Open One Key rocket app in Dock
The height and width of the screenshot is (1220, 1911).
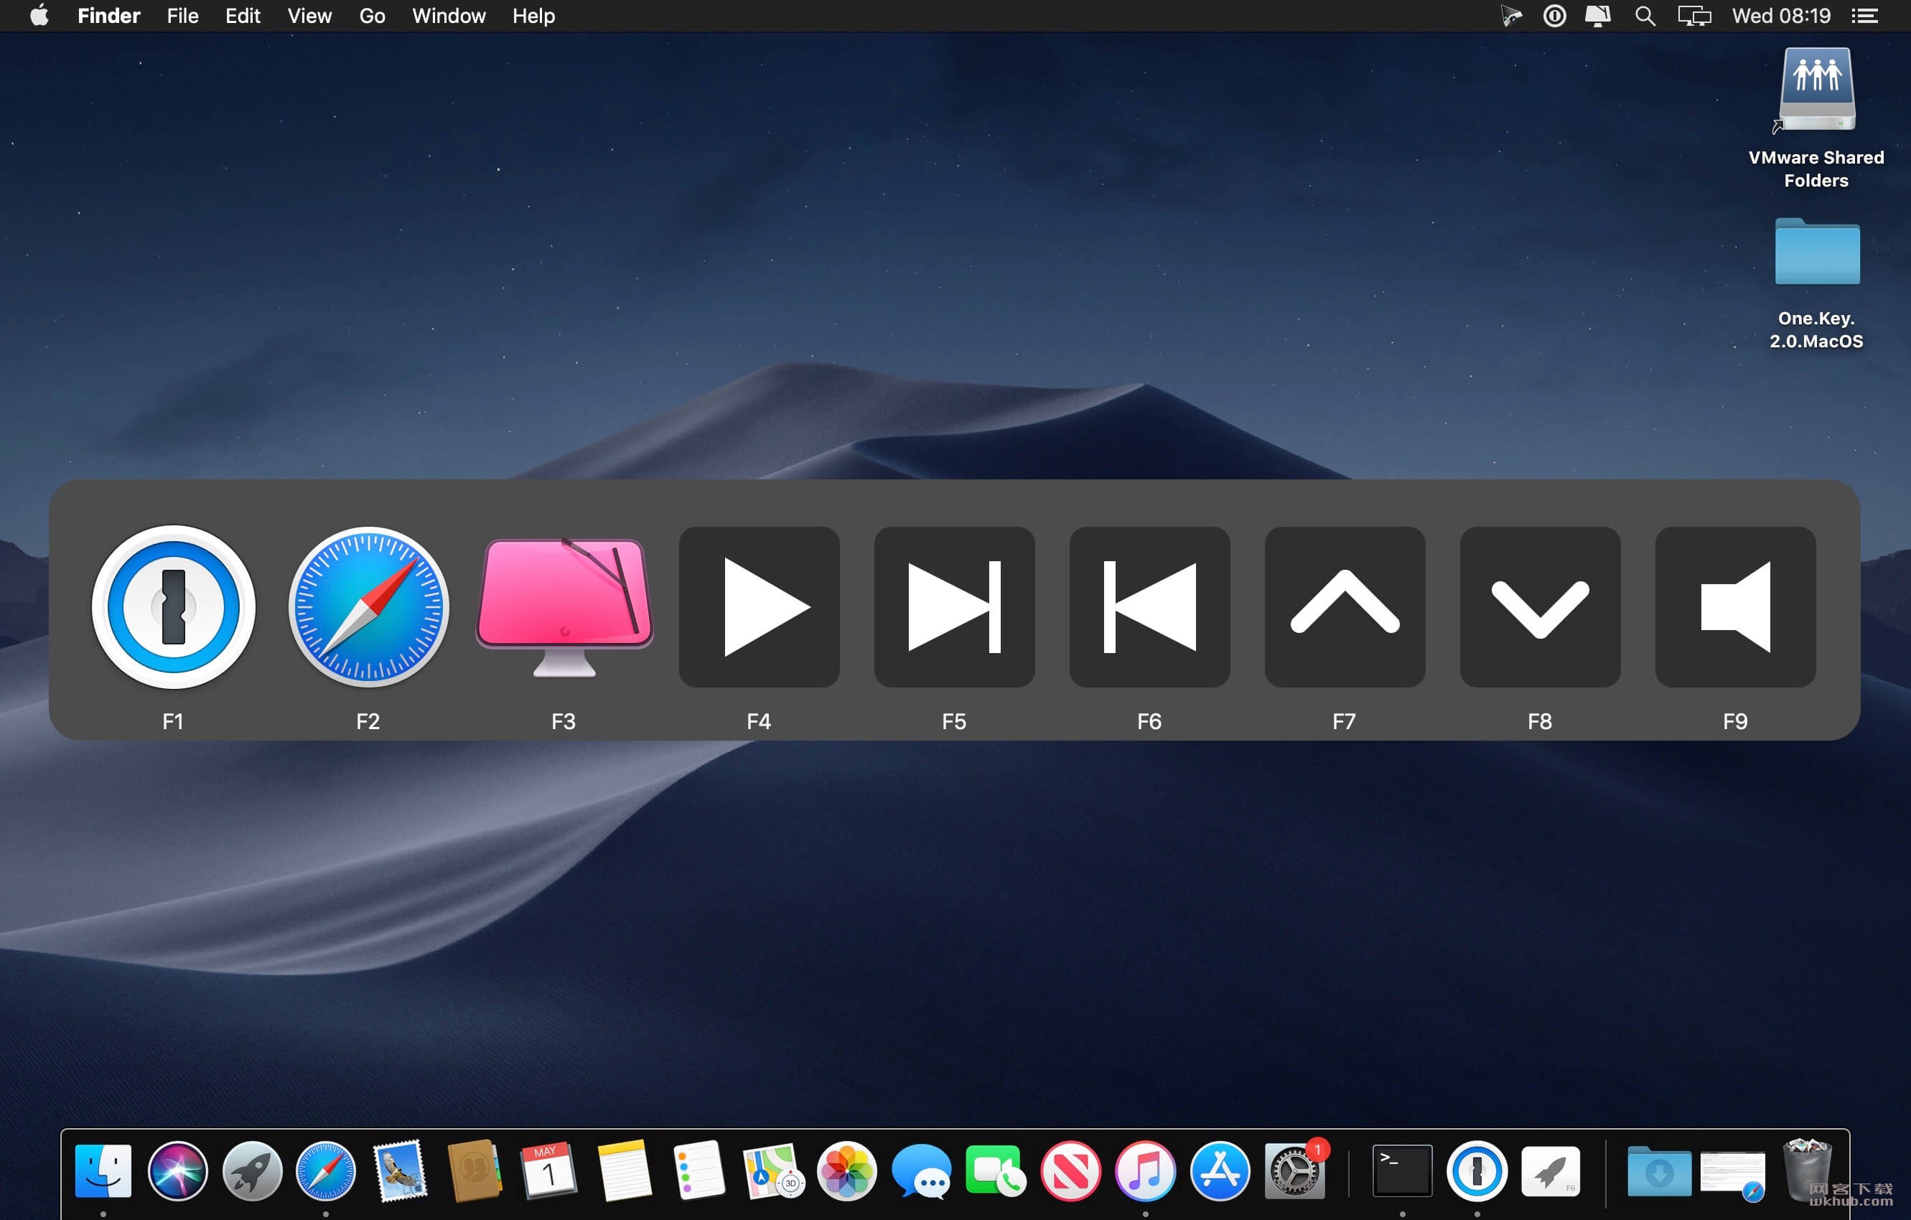pos(1551,1170)
